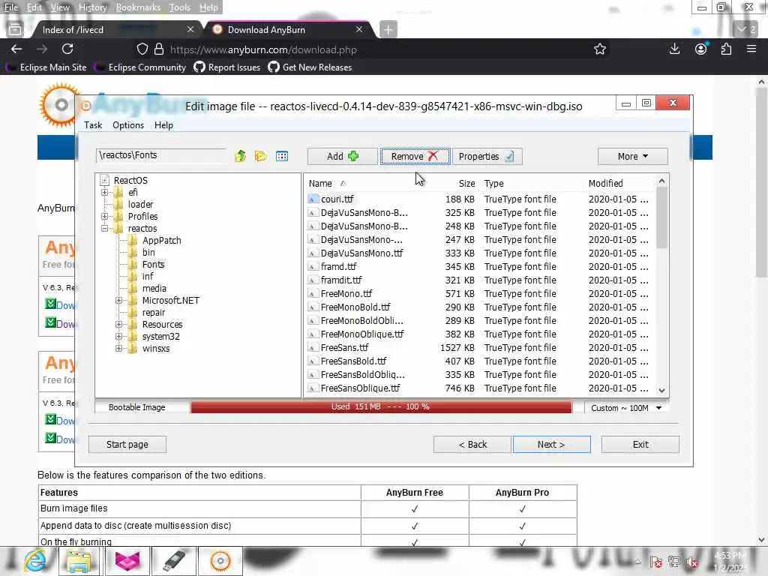Go to previous step with Back
Screen dimensions: 768x576
pos(472,445)
